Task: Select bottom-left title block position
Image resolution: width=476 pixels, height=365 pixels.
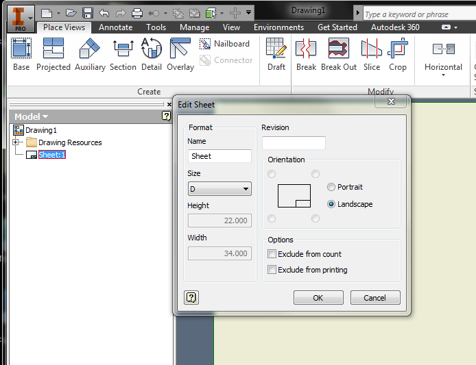Action: [x=272, y=218]
